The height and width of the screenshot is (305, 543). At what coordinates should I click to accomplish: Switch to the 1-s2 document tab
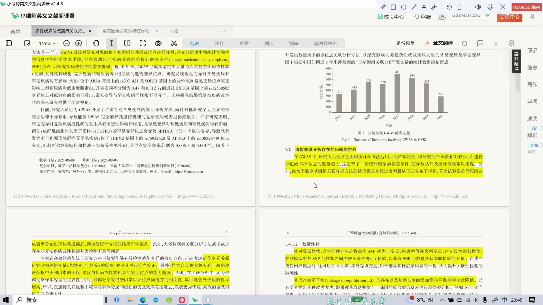click(x=174, y=31)
